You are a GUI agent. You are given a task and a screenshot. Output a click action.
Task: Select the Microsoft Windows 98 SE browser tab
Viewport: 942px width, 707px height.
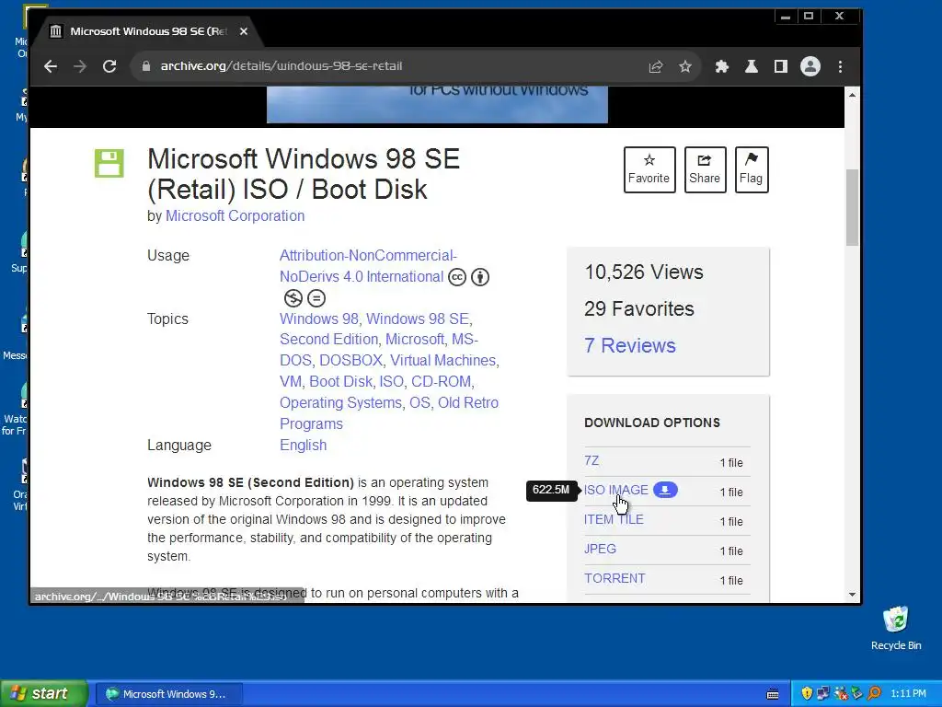(x=147, y=31)
